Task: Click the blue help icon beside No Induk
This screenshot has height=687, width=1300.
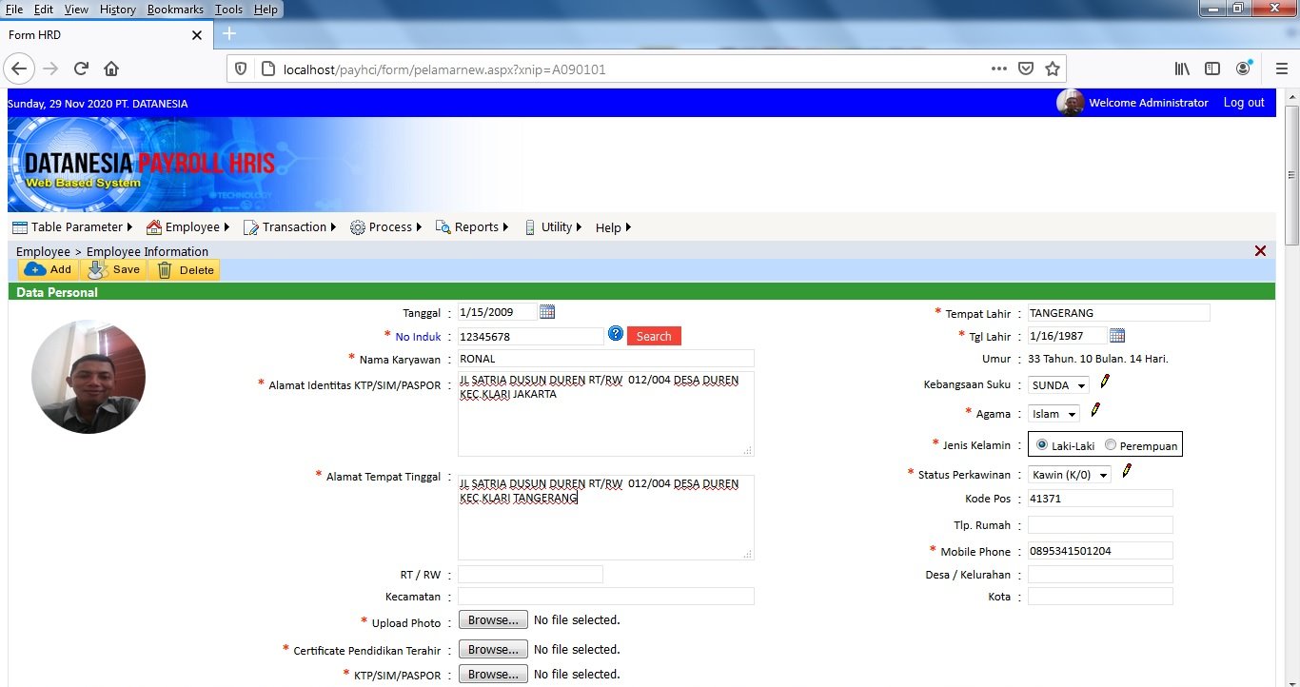Action: (x=616, y=334)
